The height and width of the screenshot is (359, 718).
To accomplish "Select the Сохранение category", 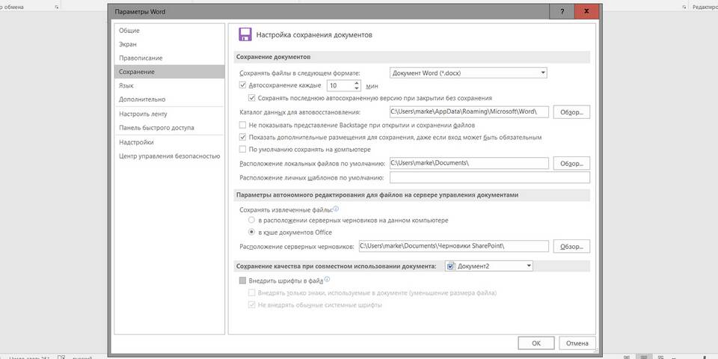I will pos(169,72).
